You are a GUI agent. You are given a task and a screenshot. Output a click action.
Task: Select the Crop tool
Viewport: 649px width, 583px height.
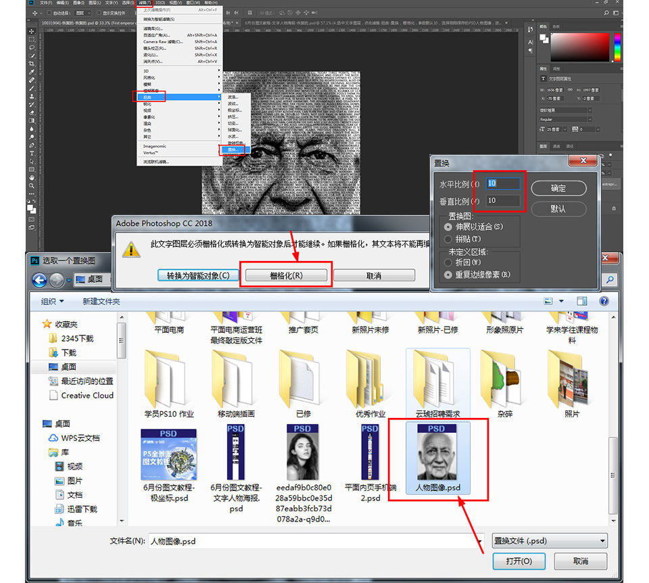32,64
